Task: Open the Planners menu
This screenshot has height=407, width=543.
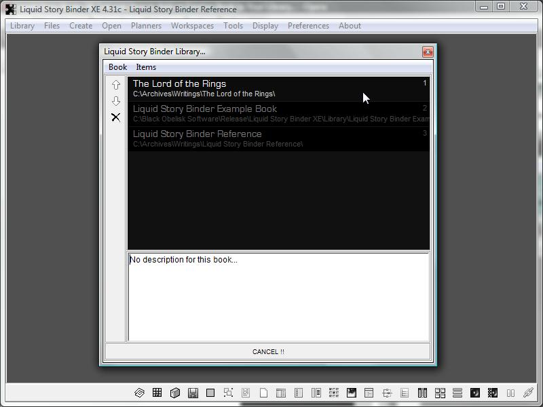Action: (x=146, y=26)
